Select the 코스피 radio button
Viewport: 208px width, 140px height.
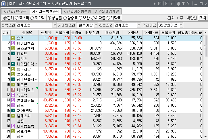[x=17, y=18]
